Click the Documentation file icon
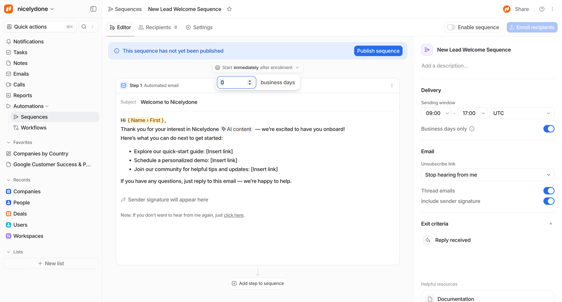562x302 pixels. pyautogui.click(x=430, y=299)
